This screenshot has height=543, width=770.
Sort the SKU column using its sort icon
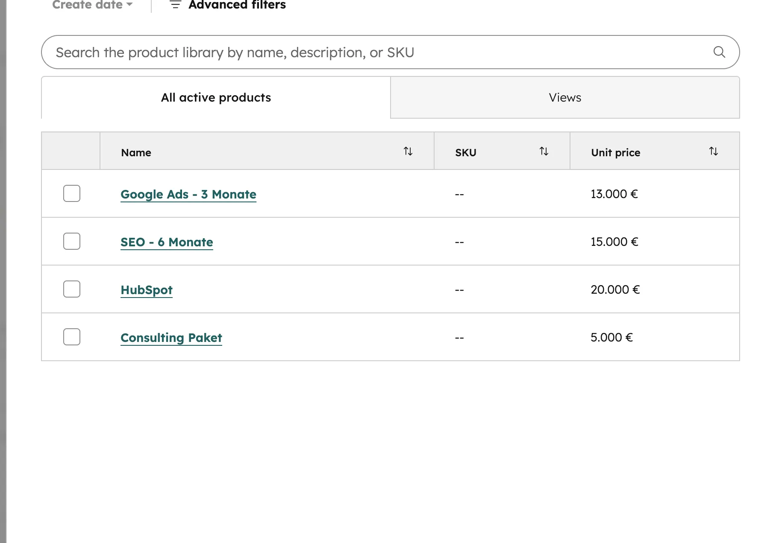pyautogui.click(x=544, y=151)
